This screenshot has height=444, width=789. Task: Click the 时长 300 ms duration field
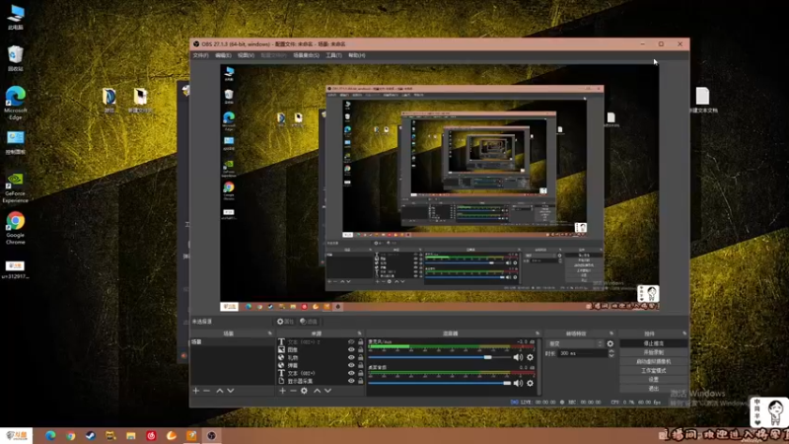[583, 353]
